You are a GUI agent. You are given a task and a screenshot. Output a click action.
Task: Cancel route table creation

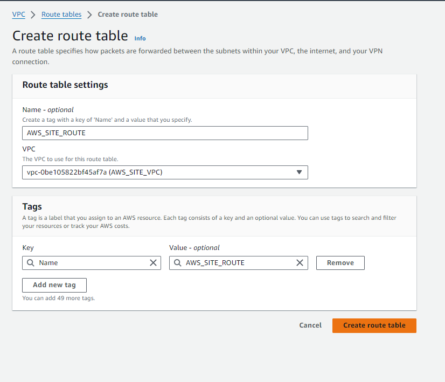point(310,325)
